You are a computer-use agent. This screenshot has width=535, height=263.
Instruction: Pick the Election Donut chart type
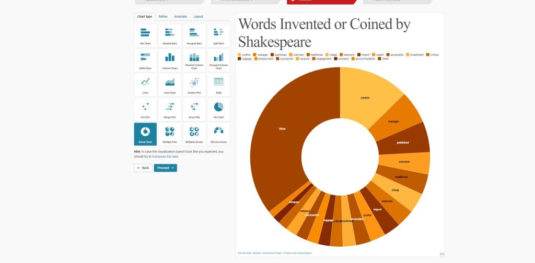(x=218, y=134)
